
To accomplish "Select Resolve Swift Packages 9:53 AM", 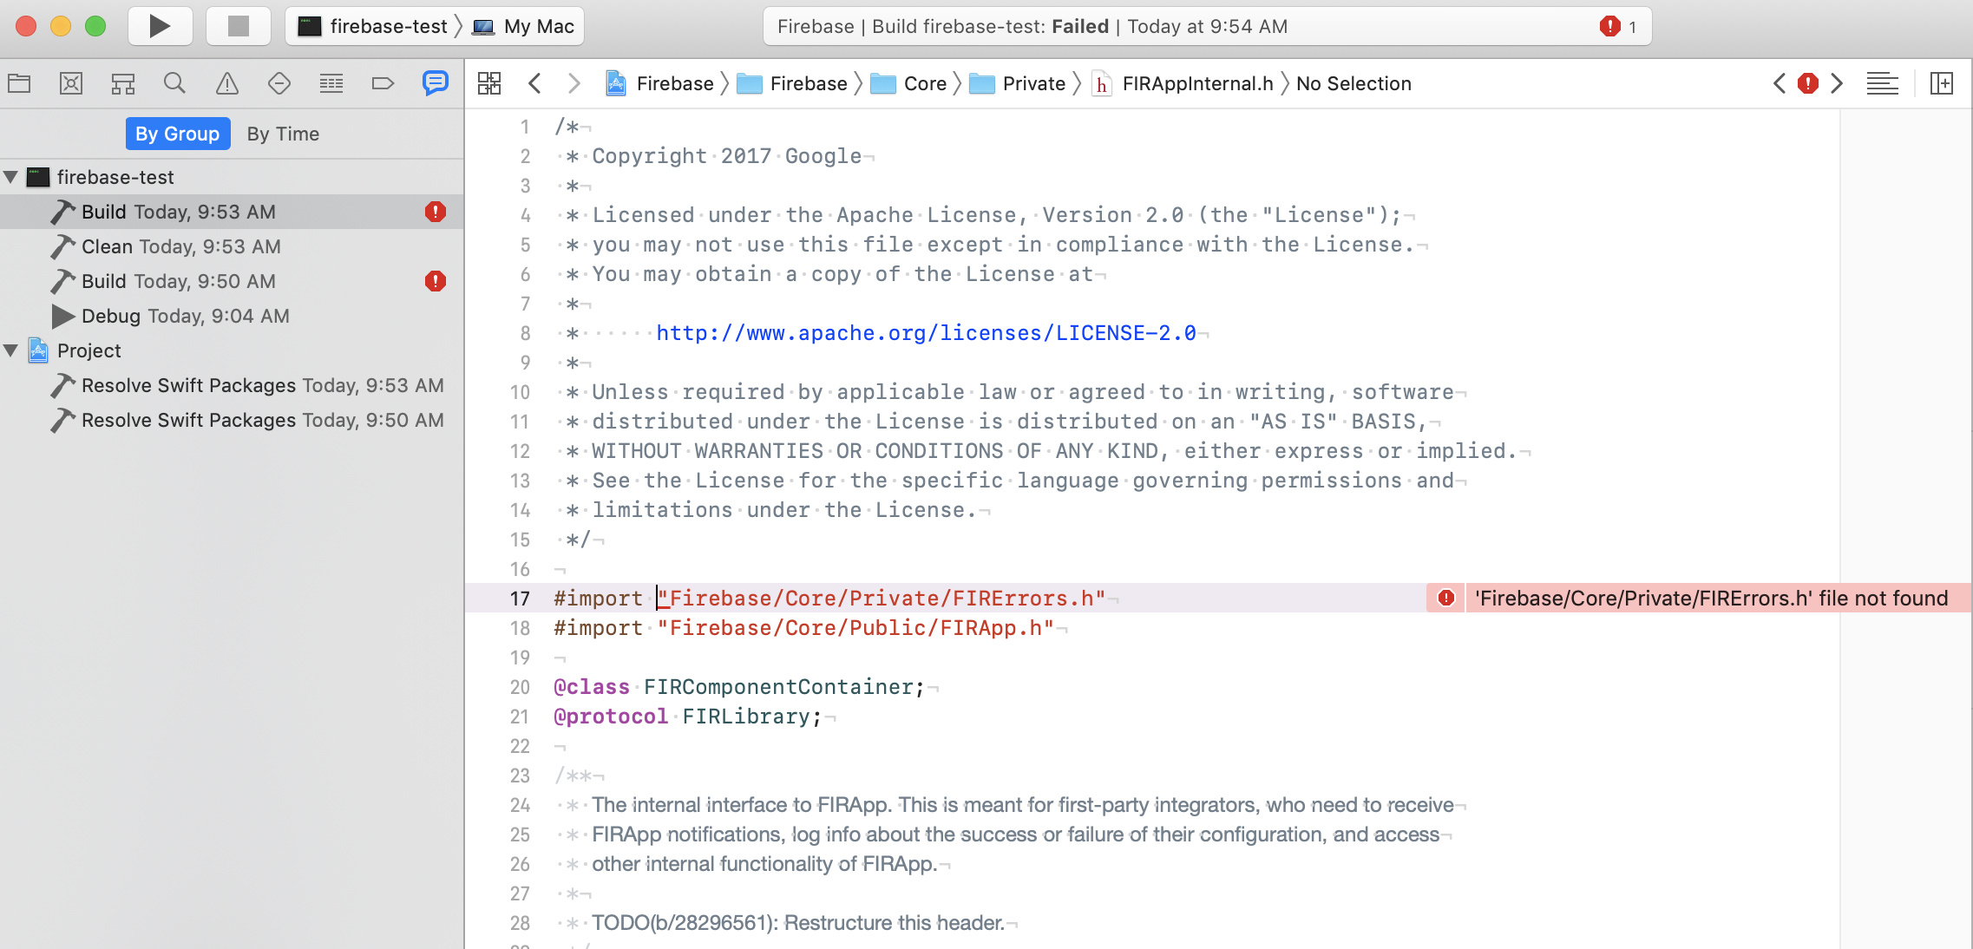I will pos(232,385).
